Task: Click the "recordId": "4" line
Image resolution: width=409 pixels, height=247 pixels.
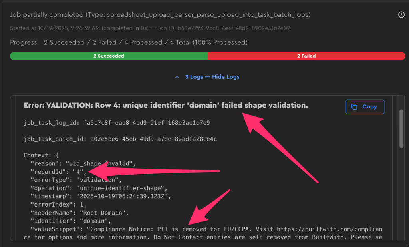Action: pyautogui.click(x=58, y=172)
